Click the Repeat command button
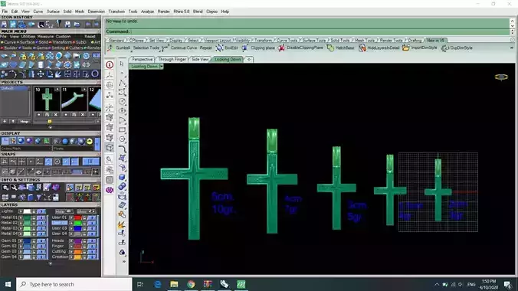The width and height of the screenshot is (518, 291). coord(206,48)
